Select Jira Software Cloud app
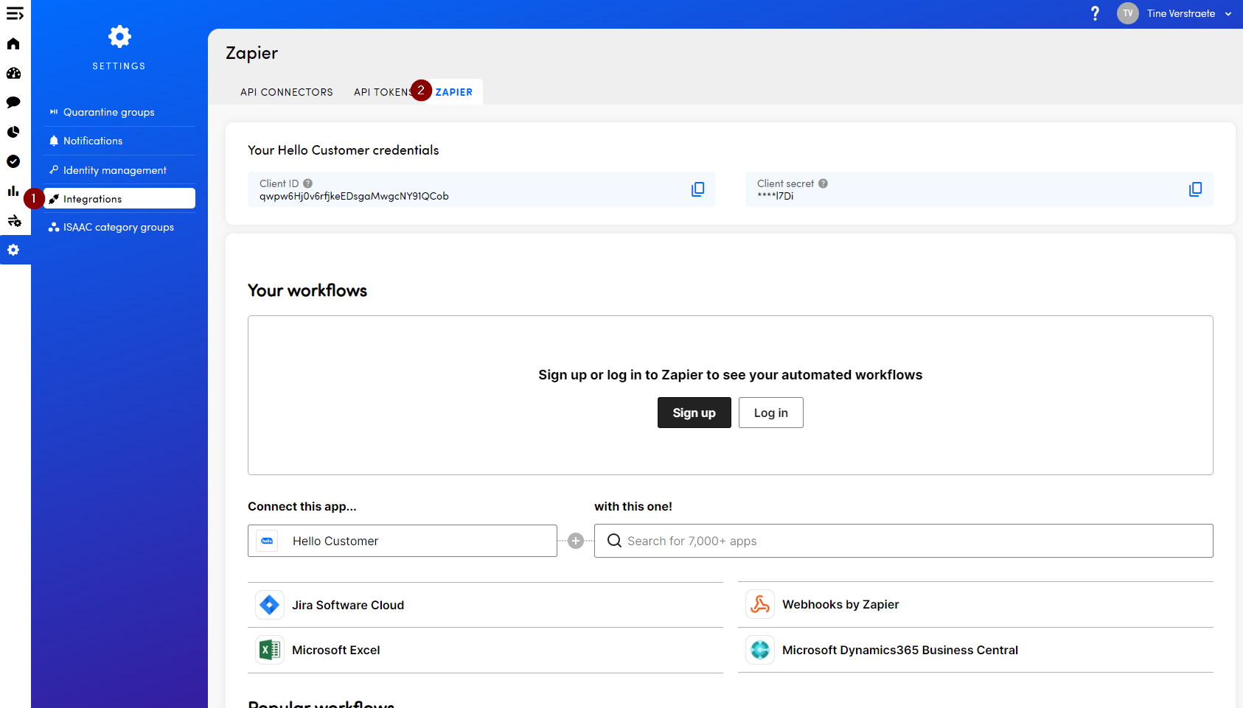Viewport: 1243px width, 708px height. click(348, 605)
